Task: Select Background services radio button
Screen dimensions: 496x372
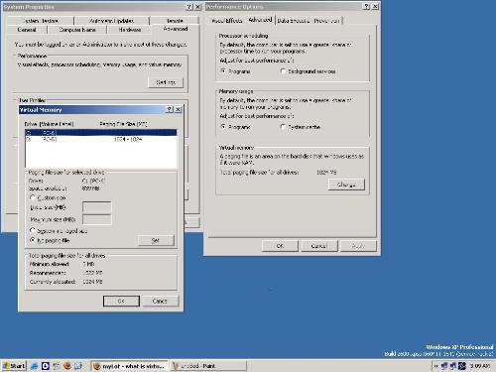Action: pos(283,71)
